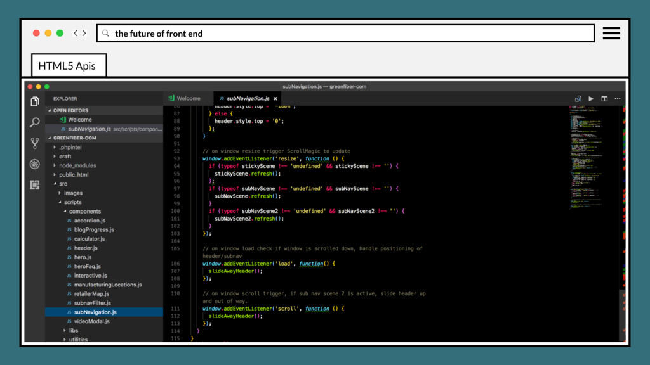Click the ScrollMagic resize comment line
650x365 pixels.
277,151
